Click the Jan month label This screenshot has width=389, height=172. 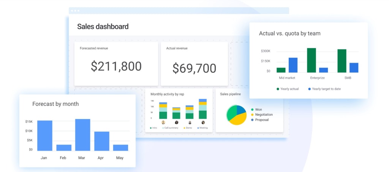[44, 158]
